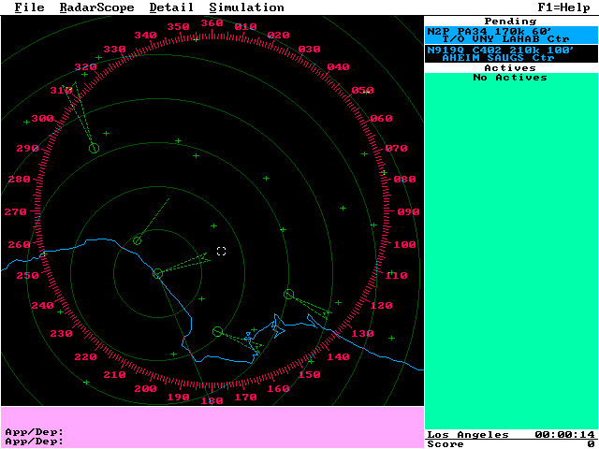Select pending flight N2P PA34
This screenshot has height=449, width=599.
pyautogui.click(x=512, y=36)
